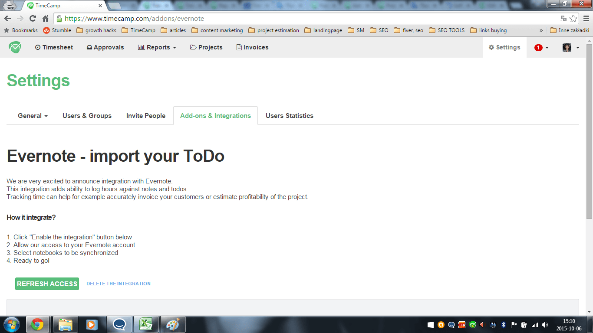Click the Bluetooth tray icon
The height and width of the screenshot is (333, 593).
[504, 324]
